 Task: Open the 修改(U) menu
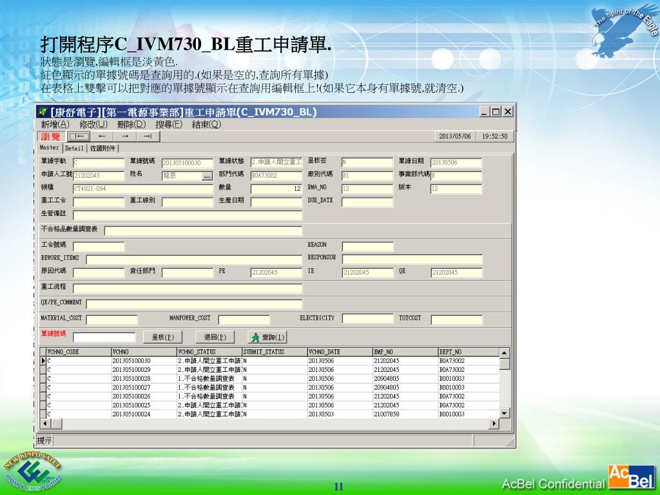[93, 124]
